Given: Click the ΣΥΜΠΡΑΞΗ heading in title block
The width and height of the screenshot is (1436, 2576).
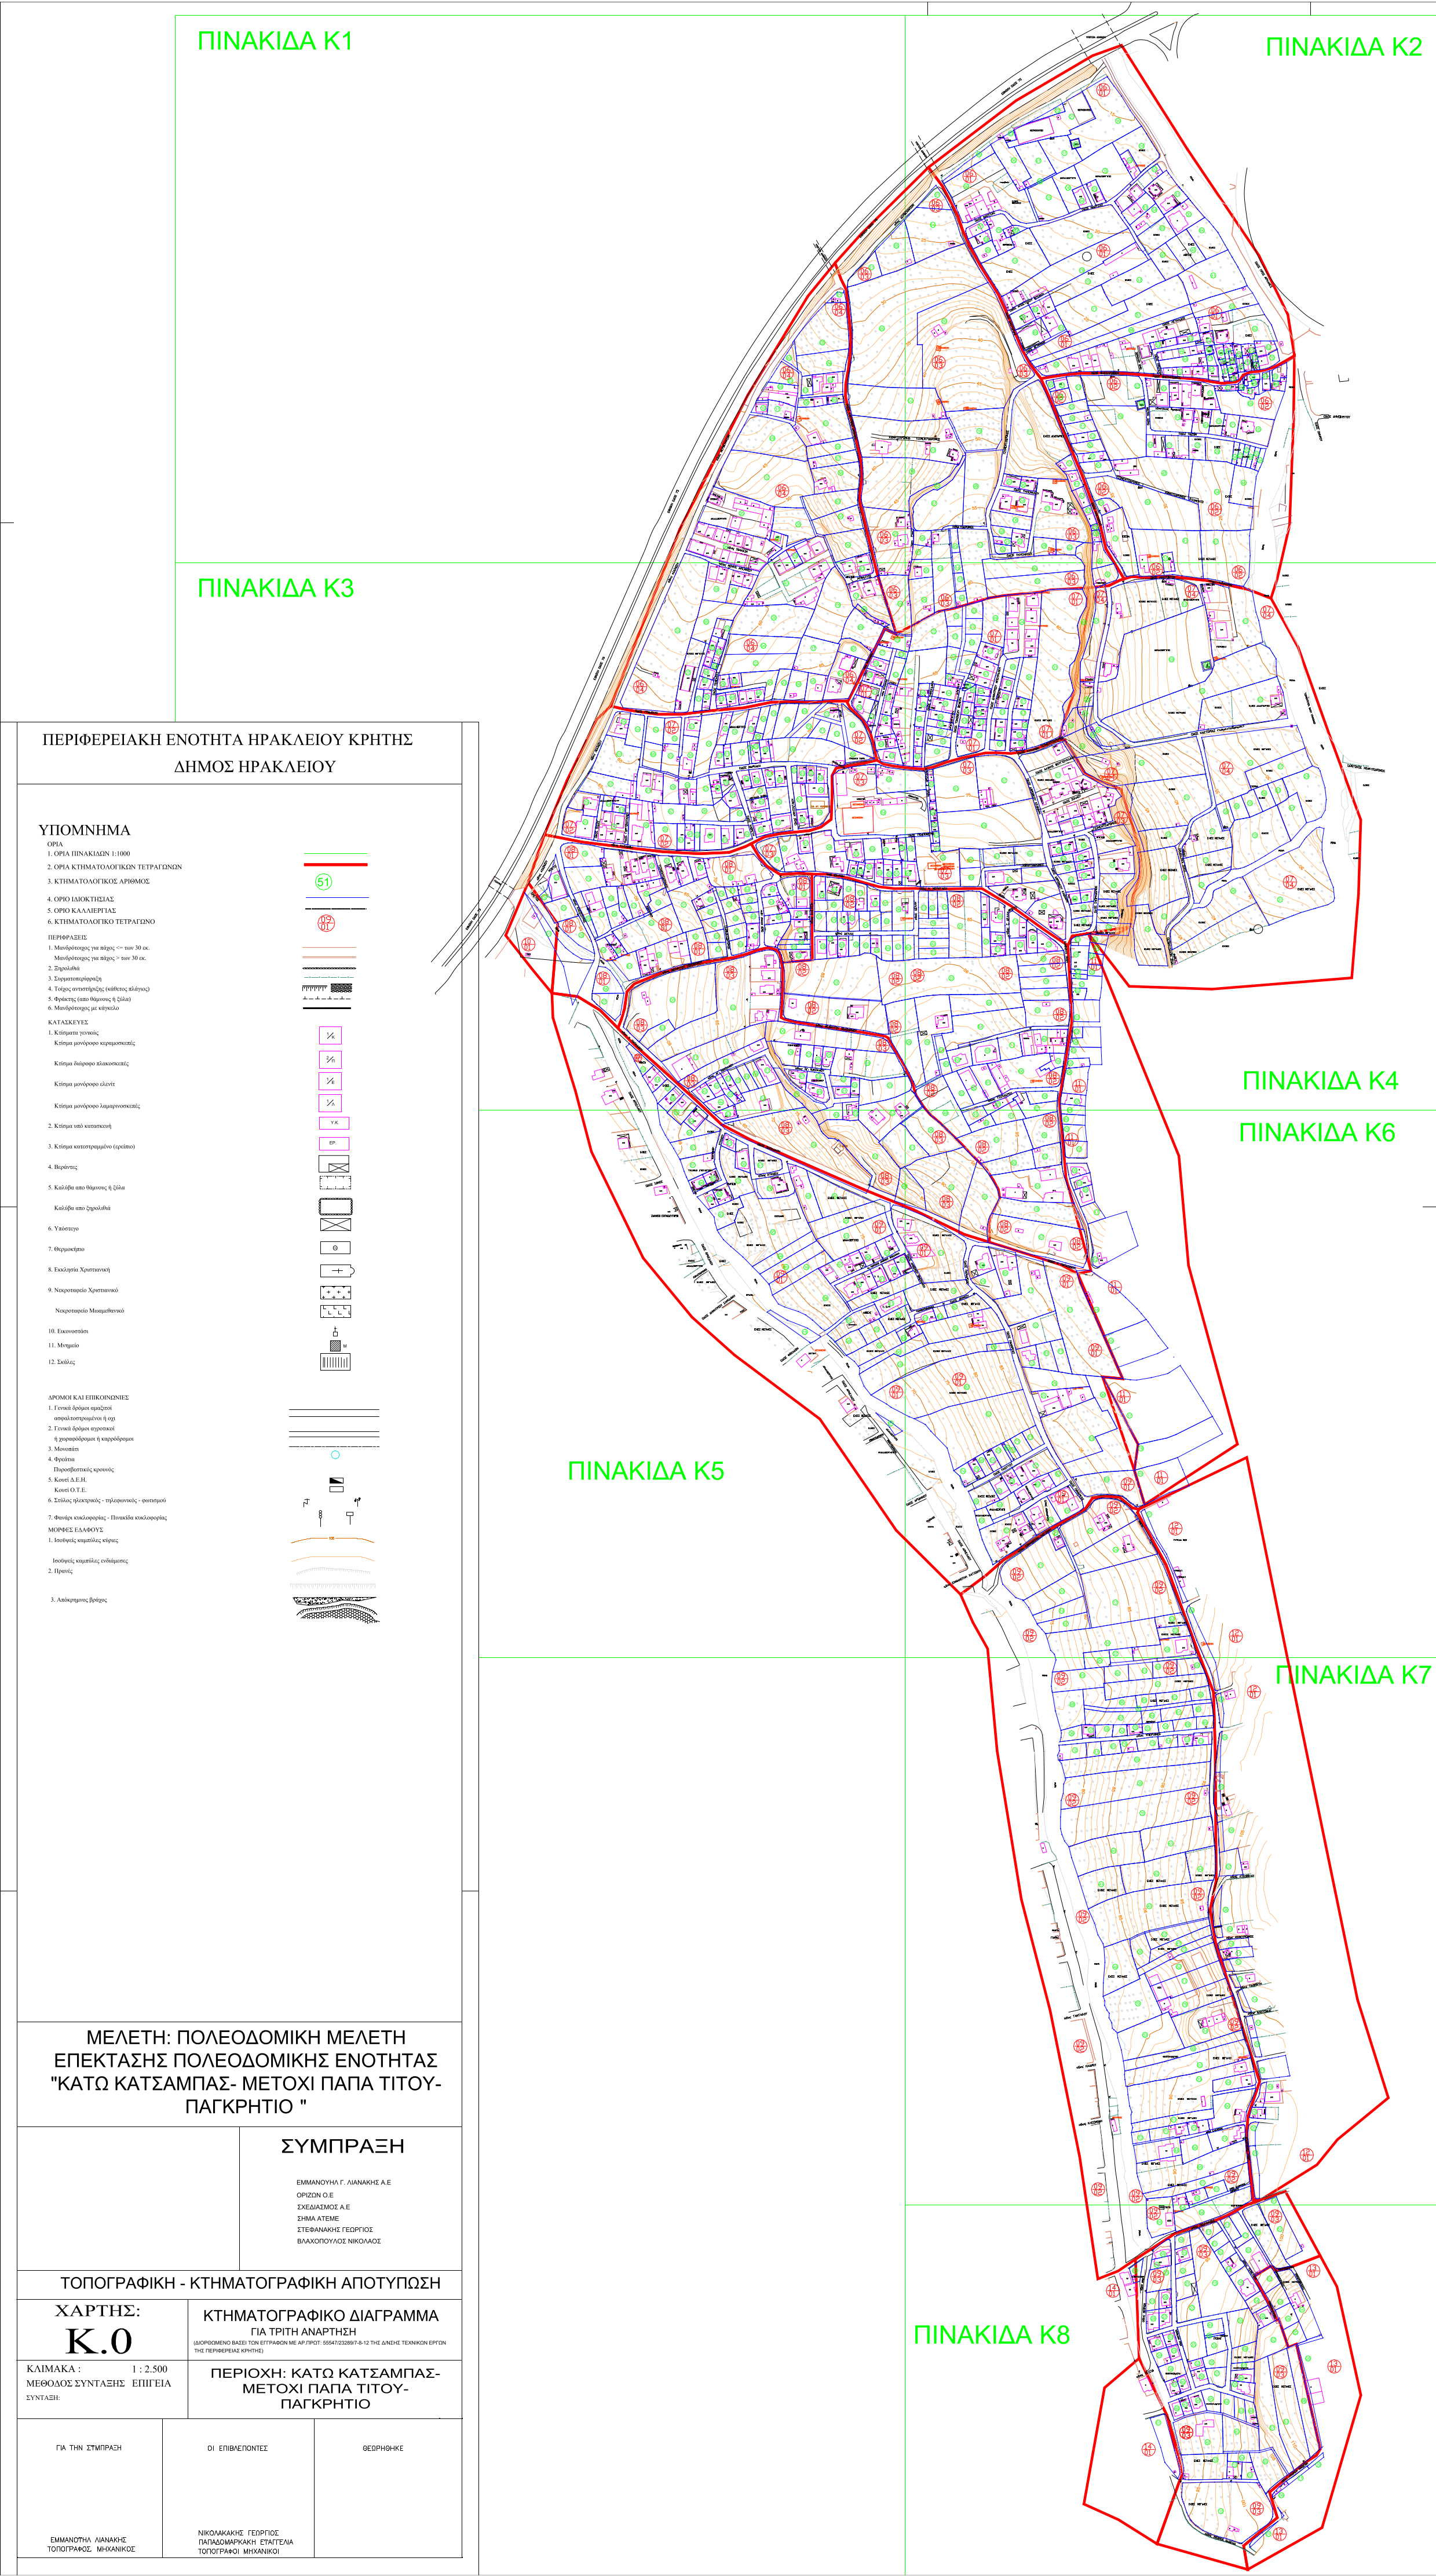Looking at the screenshot, I should click(343, 2147).
